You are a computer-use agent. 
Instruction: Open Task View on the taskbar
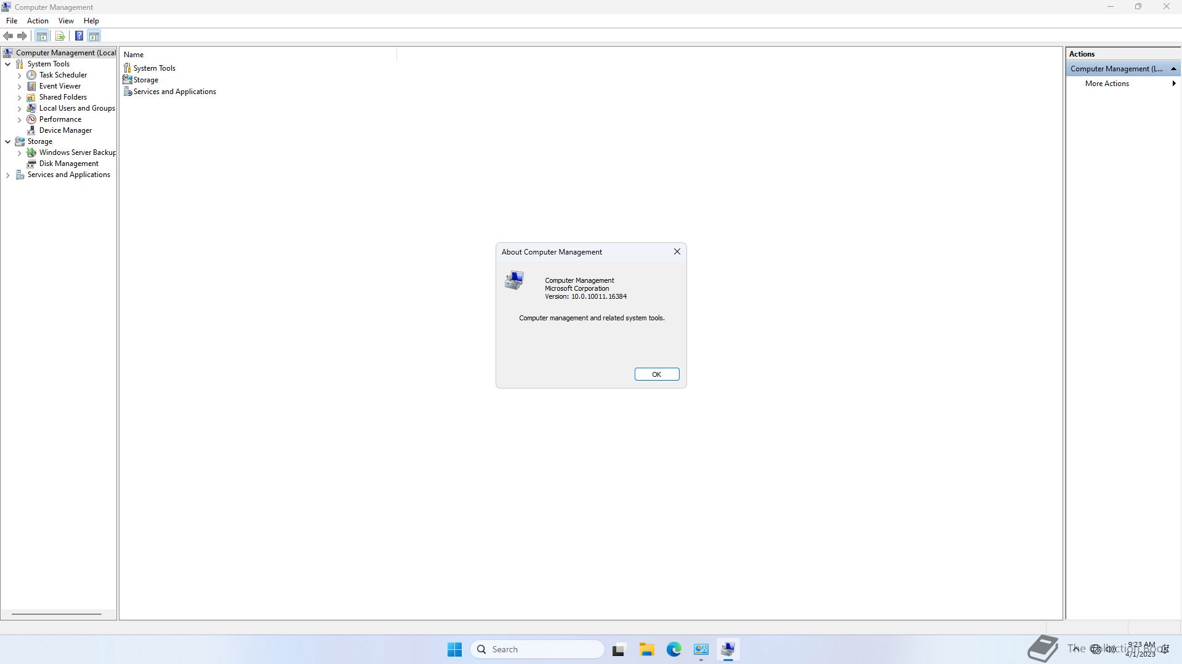point(619,649)
